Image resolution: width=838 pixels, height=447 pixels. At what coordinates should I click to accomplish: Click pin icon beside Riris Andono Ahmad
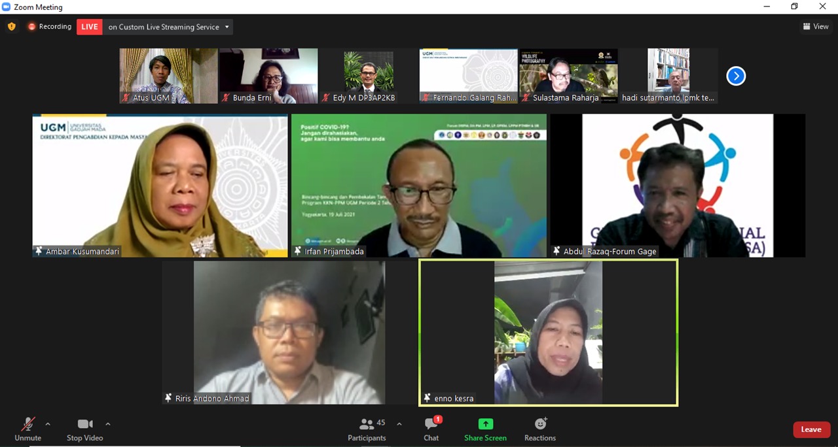pyautogui.click(x=169, y=398)
